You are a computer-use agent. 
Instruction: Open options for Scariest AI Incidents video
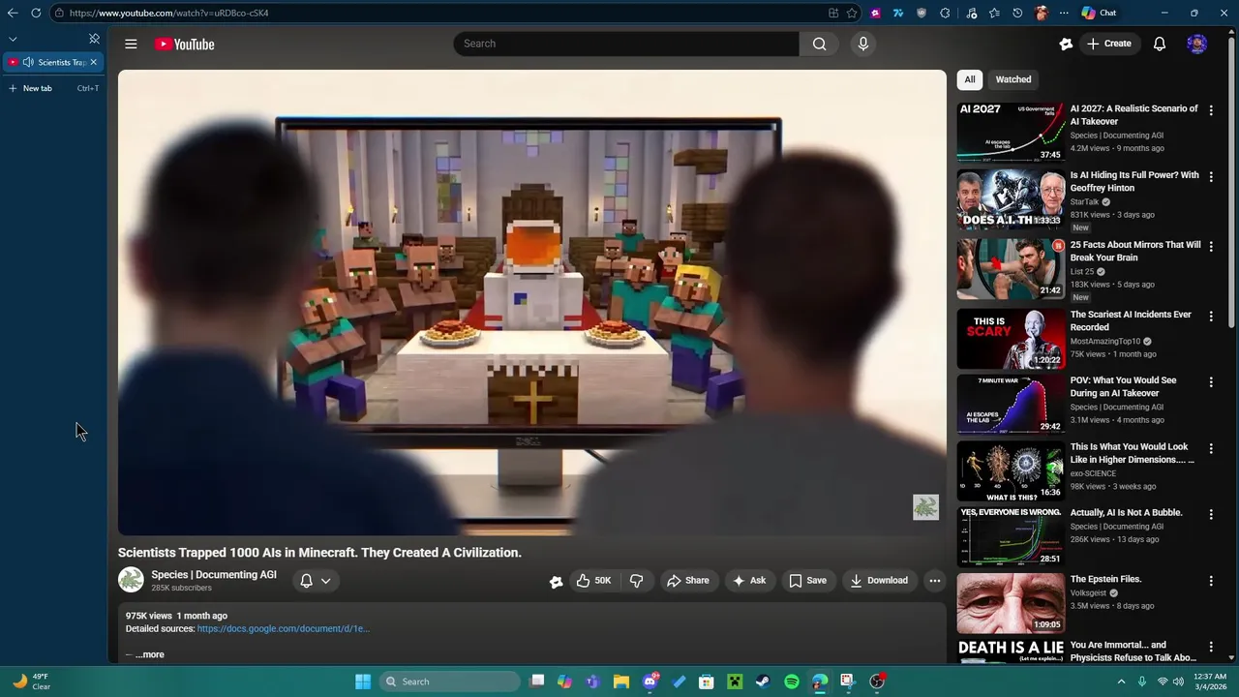tap(1210, 317)
